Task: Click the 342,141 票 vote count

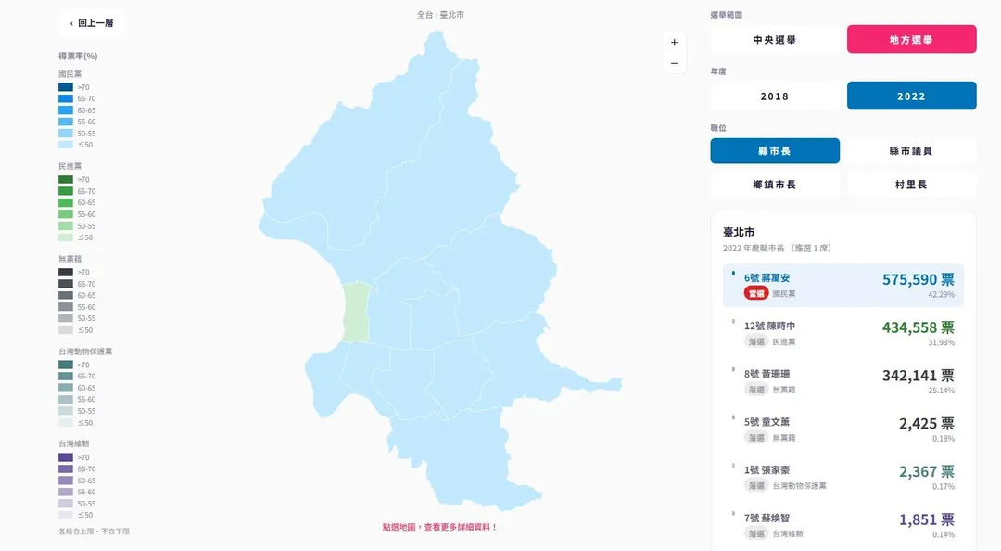Action: click(x=918, y=375)
